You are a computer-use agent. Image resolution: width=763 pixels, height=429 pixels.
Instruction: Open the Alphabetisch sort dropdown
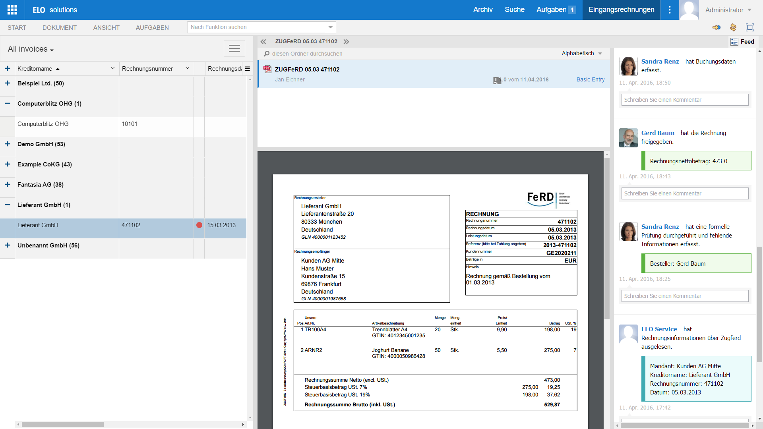coord(582,53)
